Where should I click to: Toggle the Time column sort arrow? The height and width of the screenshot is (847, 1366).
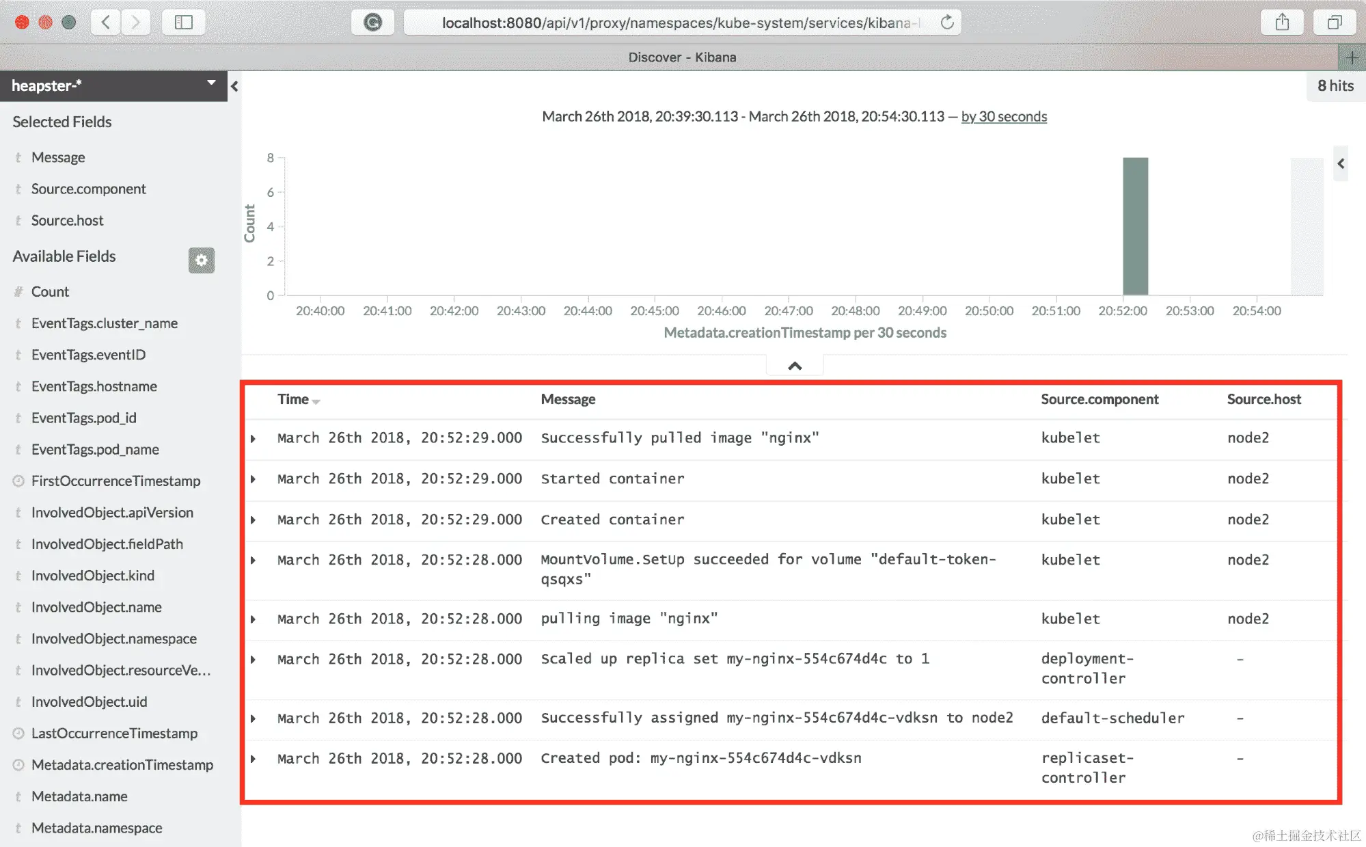click(x=316, y=401)
